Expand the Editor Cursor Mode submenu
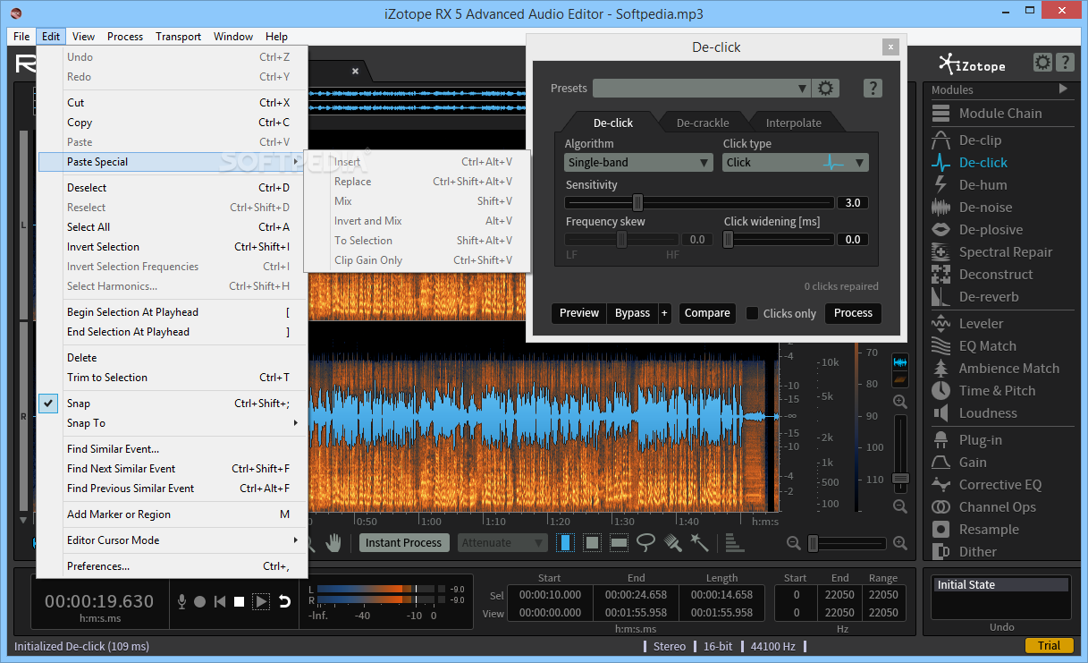Viewport: 1088px width, 663px height. [x=173, y=540]
